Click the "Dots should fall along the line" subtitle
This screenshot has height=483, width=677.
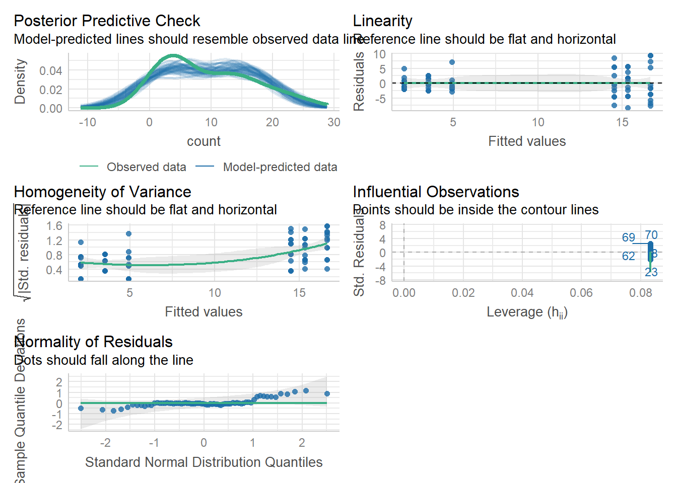(103, 360)
